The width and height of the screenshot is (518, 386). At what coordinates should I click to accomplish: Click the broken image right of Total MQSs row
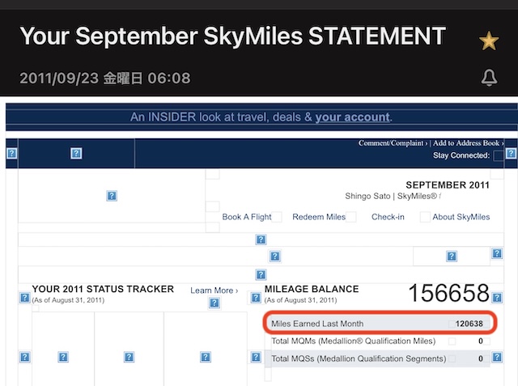pyautogui.click(x=497, y=357)
